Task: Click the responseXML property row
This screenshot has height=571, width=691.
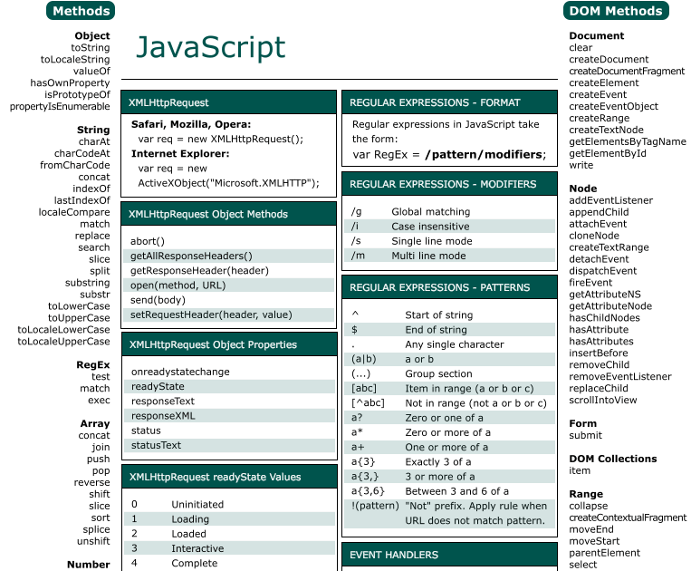Action: point(229,416)
